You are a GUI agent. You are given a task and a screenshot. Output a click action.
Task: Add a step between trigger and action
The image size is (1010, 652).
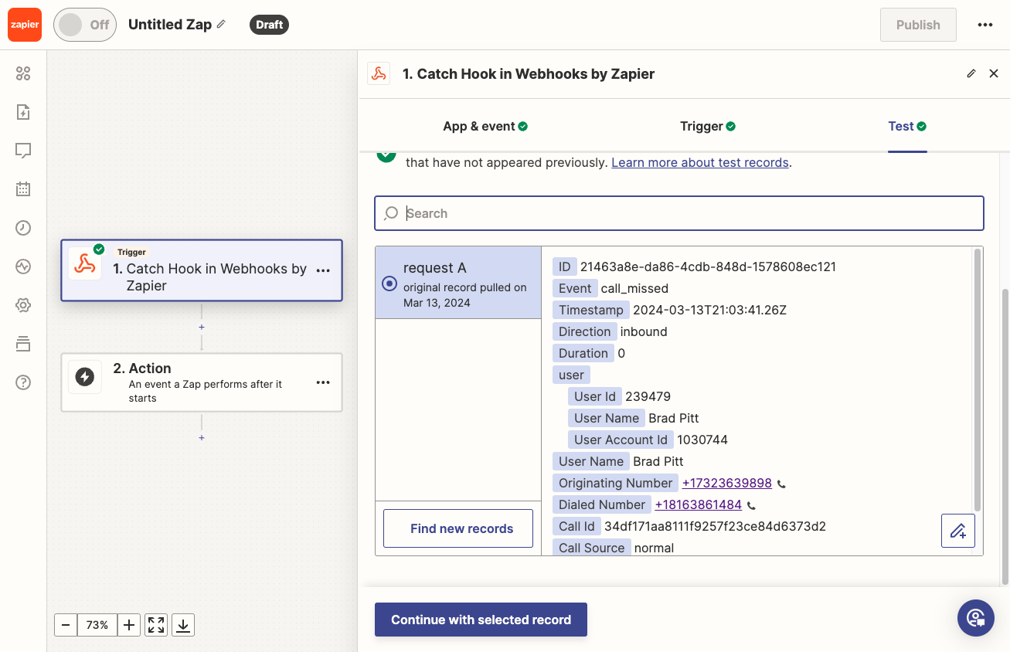[x=202, y=327]
